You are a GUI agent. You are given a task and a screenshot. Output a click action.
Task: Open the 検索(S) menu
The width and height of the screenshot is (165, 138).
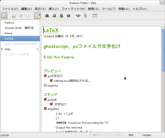pos(93,9)
